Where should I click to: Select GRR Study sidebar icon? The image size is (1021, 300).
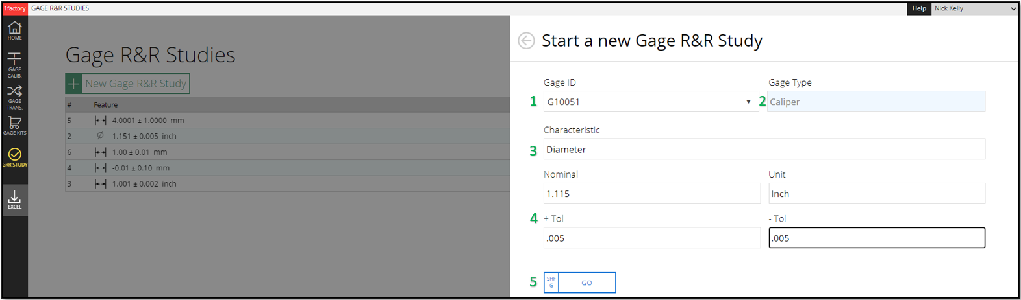click(14, 157)
